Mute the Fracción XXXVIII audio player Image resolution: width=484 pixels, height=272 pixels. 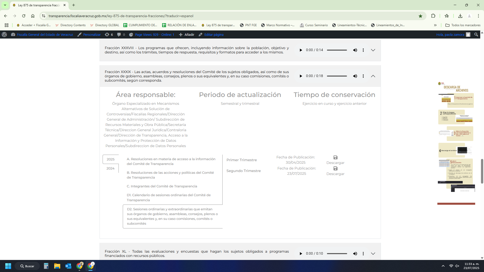[x=355, y=50]
